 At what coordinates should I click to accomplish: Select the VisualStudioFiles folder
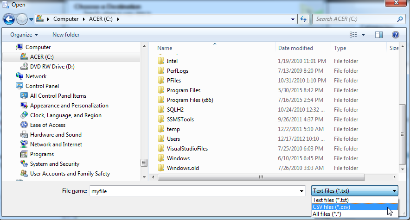click(x=187, y=149)
